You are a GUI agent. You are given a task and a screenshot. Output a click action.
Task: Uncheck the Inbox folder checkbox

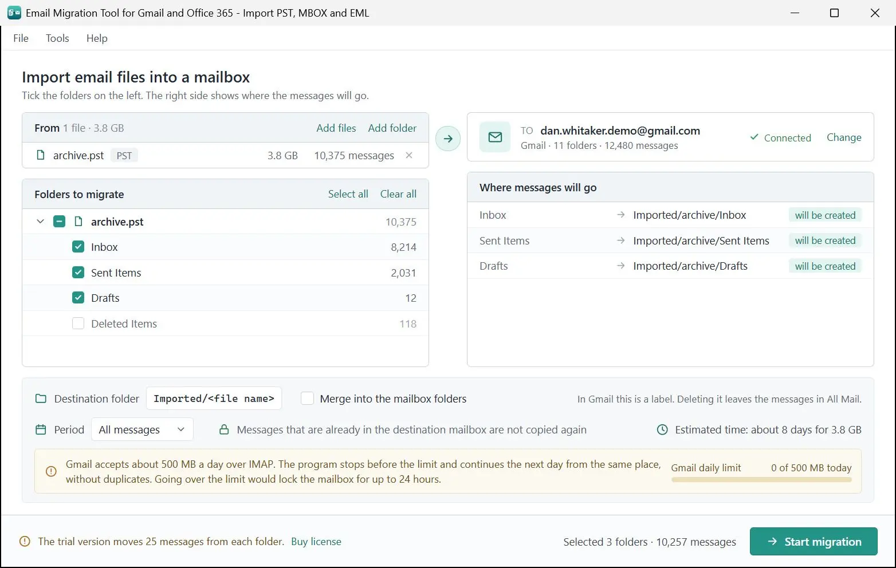78,247
